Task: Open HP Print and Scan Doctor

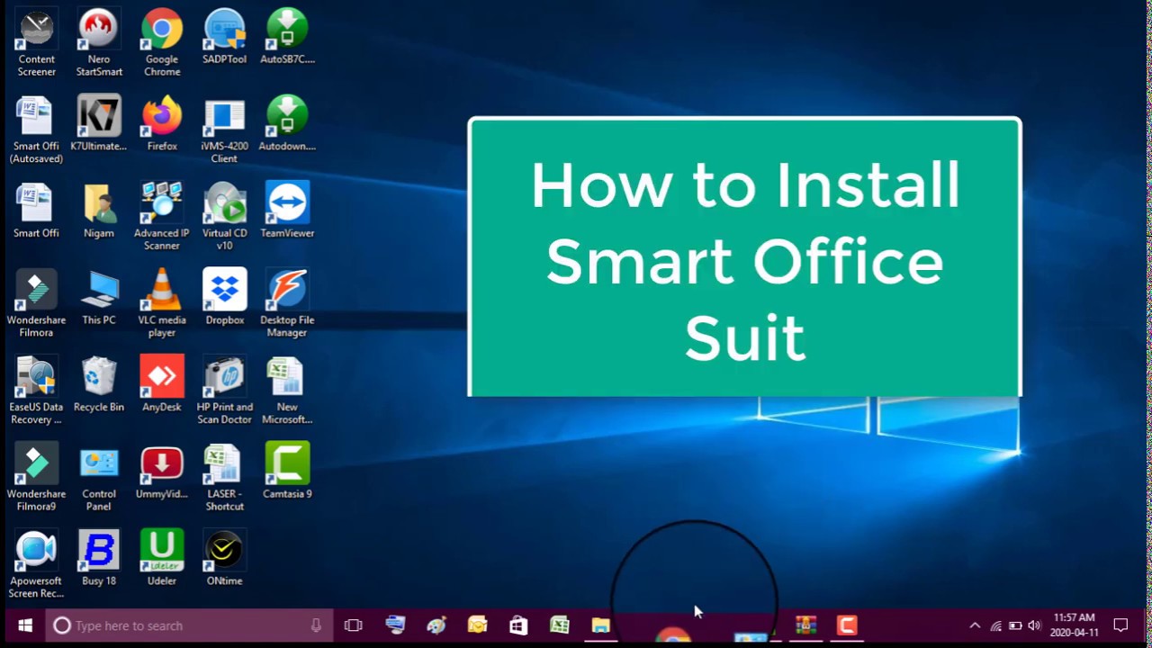Action: click(224, 391)
